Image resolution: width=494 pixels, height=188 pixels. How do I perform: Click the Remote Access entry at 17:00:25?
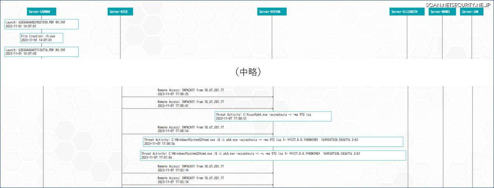[x=191, y=92]
